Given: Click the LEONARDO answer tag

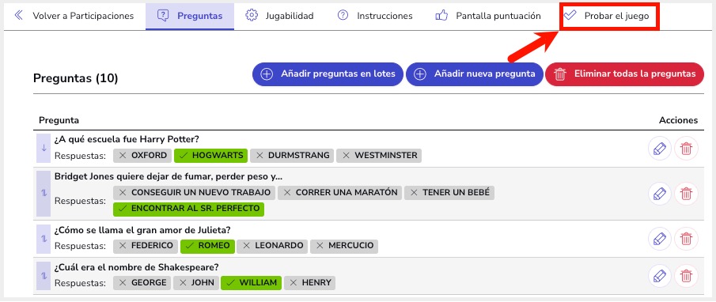Looking at the screenshot, I should [272, 247].
